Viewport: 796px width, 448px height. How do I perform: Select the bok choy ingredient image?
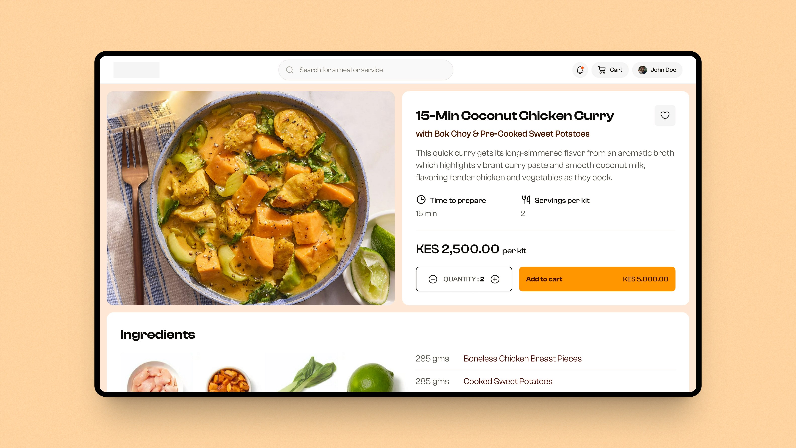pos(308,374)
